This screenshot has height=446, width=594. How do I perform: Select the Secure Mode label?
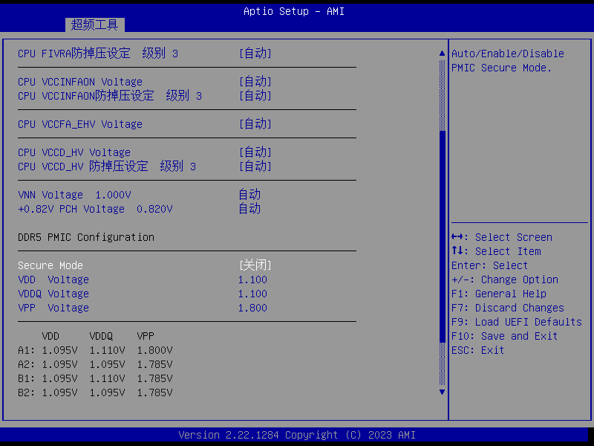50,265
